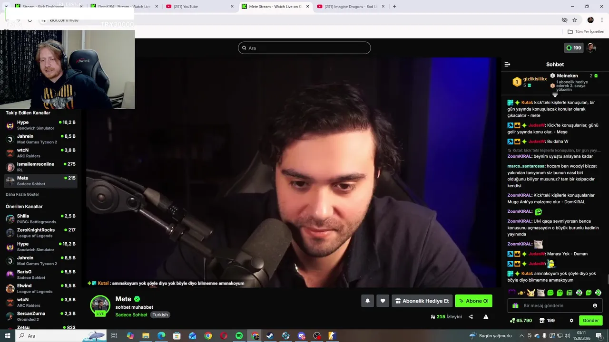Click the 65.790 channel points balance

click(521, 321)
